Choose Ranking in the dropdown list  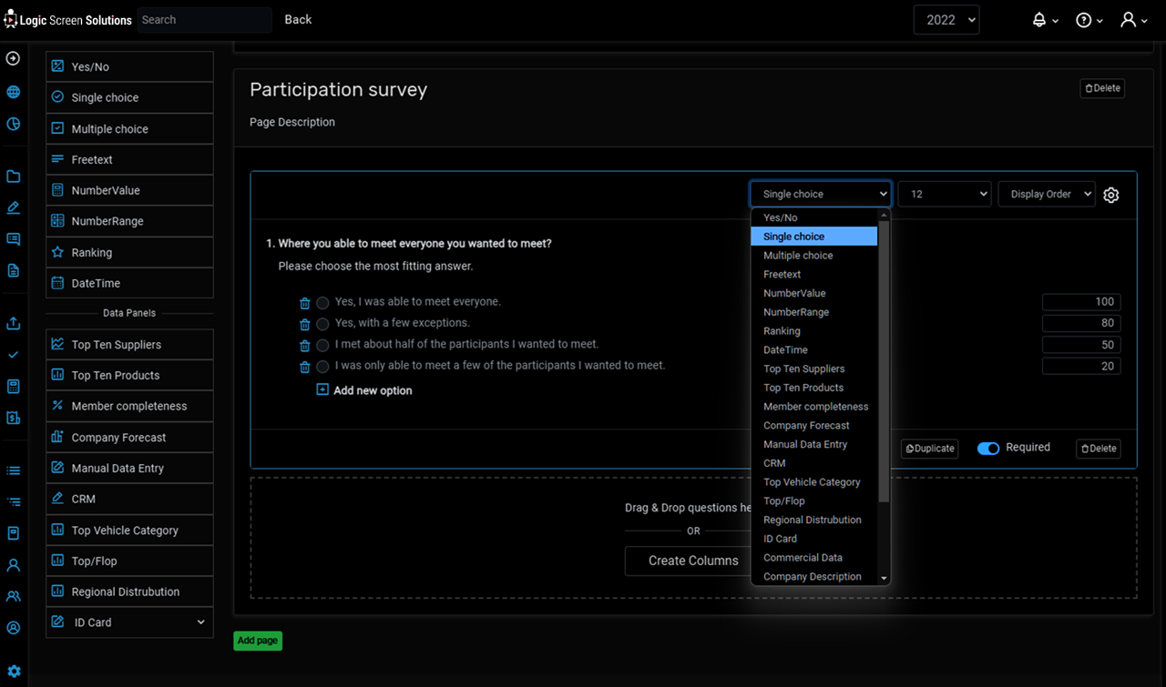[x=814, y=331]
